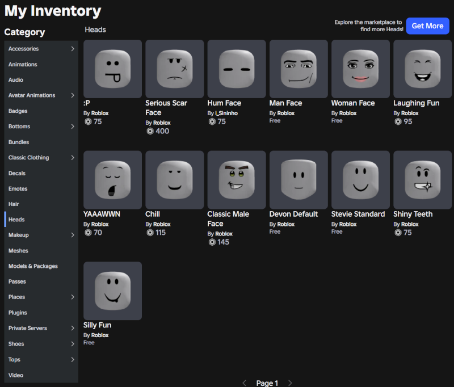Open the Man Face title link
Viewport: 454px width, 387px height.
coord(286,103)
